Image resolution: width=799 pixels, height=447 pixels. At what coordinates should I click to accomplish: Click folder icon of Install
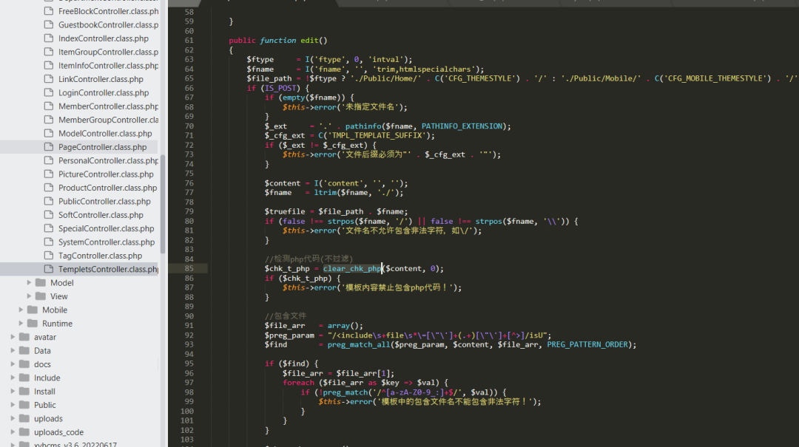[x=24, y=391]
